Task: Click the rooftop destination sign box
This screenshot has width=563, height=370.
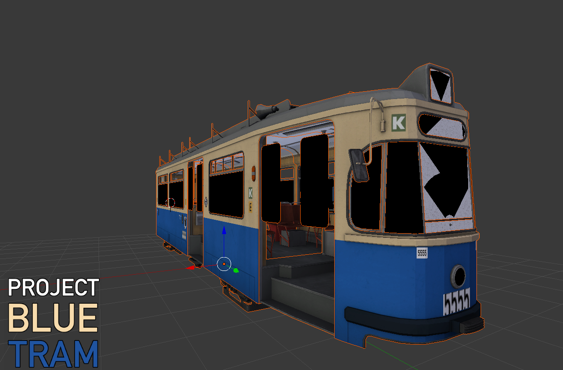Action: pyautogui.click(x=441, y=84)
